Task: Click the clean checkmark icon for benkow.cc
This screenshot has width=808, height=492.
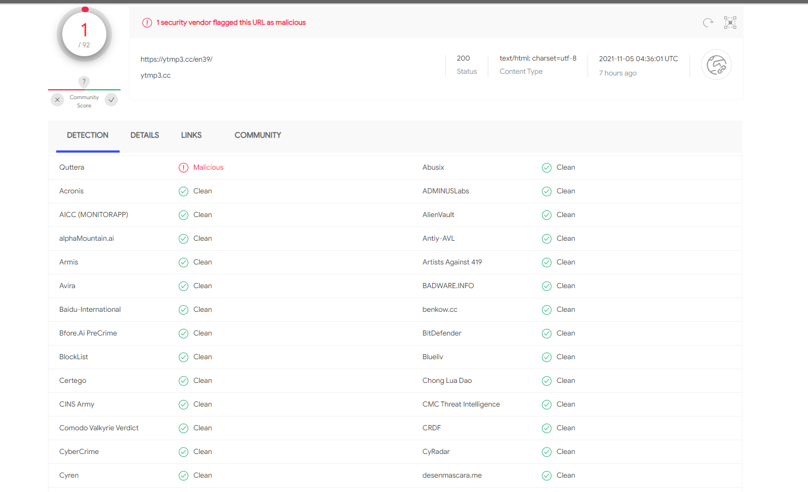Action: pos(547,310)
